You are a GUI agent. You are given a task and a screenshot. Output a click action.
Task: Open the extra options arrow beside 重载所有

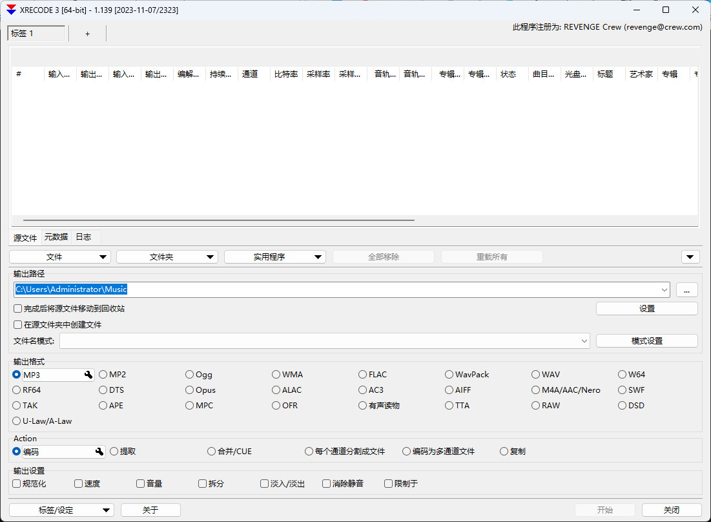690,257
